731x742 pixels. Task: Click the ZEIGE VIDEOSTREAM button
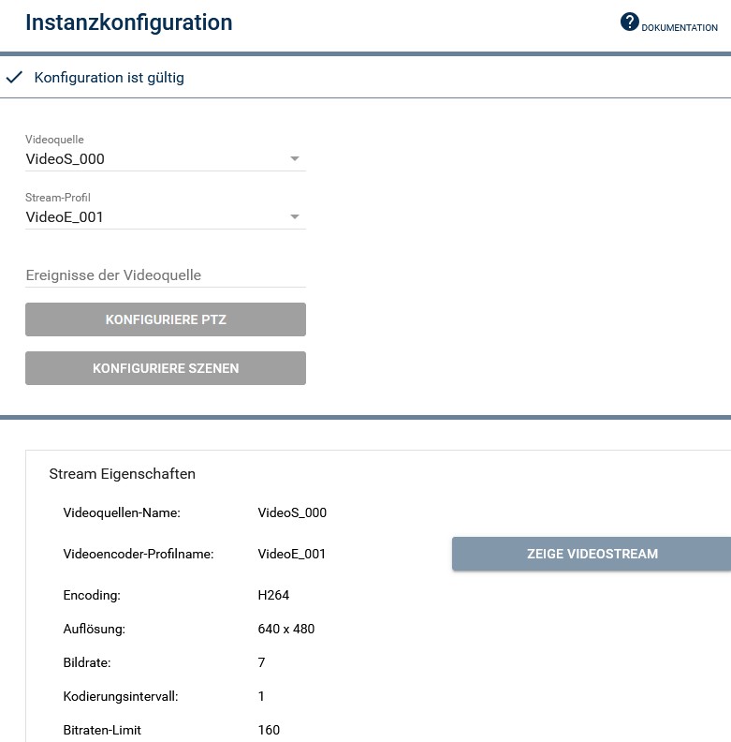(592, 554)
